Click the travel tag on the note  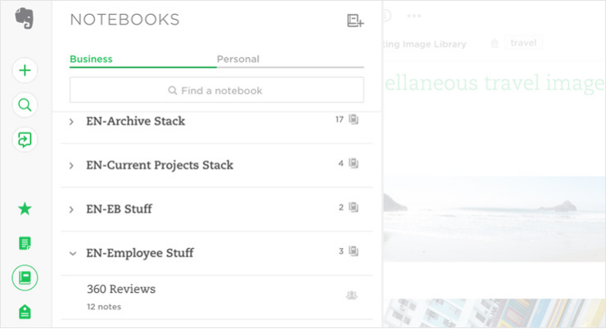point(523,43)
